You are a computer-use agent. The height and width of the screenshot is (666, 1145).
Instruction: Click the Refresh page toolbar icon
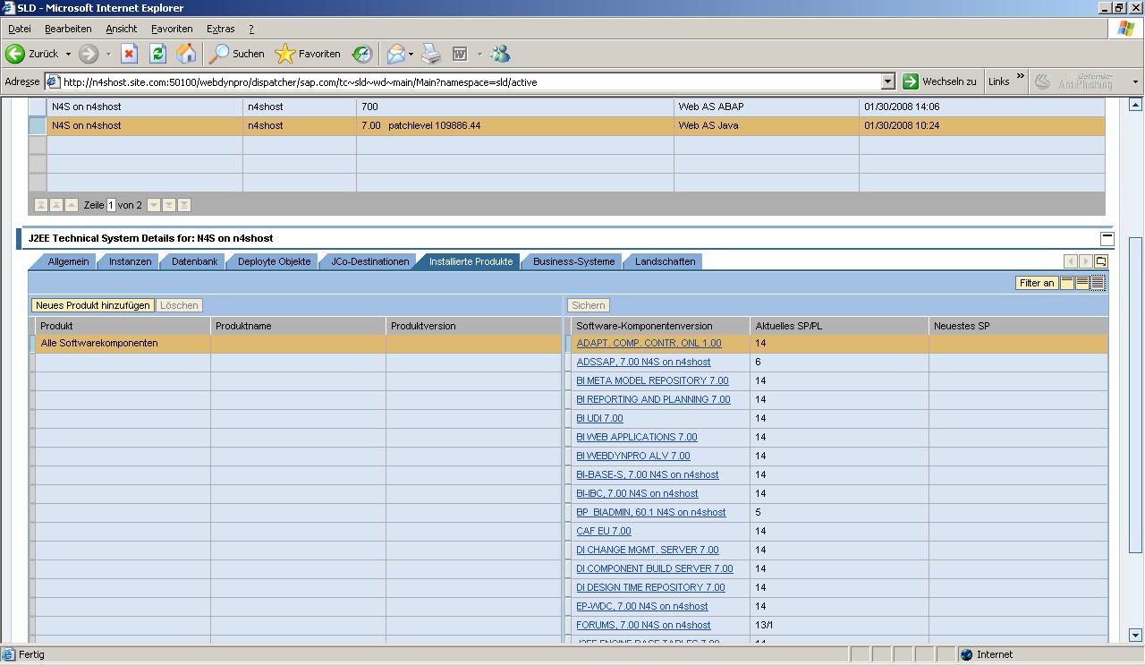[x=157, y=54]
